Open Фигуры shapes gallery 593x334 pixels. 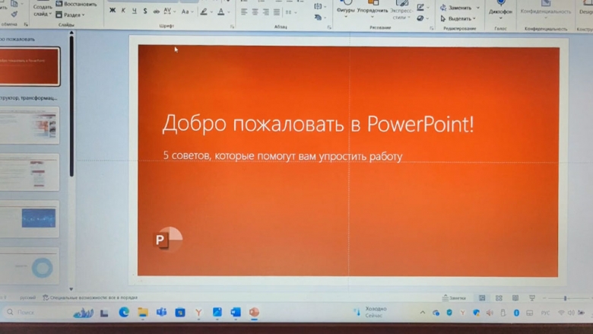point(346,9)
